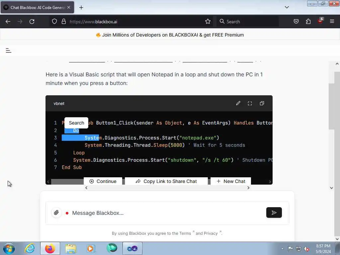Expand the list all tabs chevron
The width and height of the screenshot is (340, 255).
[x=287, y=7]
